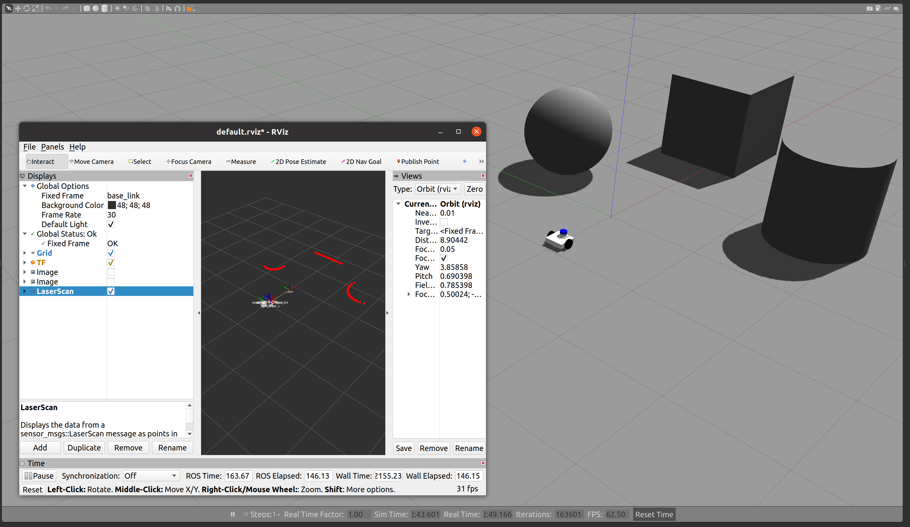910x527 pixels.
Task: Add a point light in Gazebo
Action: [x=117, y=8]
